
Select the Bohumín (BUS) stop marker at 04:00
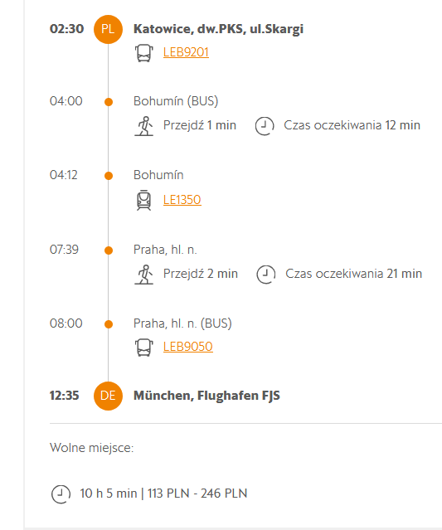click(x=109, y=102)
